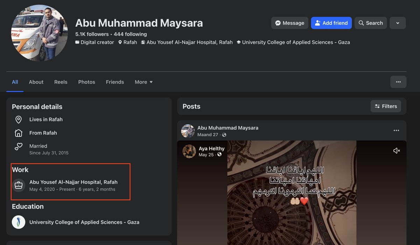420x245 pixels.
Task: Open profile Search button
Action: click(x=371, y=23)
